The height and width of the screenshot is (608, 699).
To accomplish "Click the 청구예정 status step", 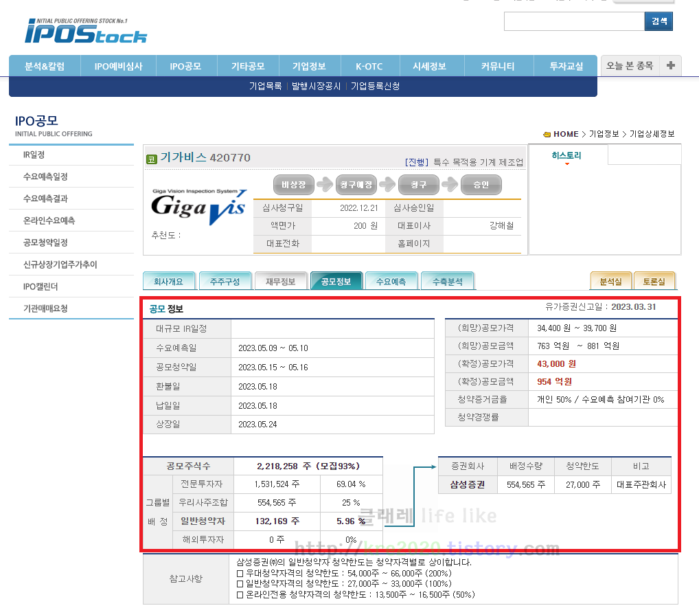I will (356, 185).
